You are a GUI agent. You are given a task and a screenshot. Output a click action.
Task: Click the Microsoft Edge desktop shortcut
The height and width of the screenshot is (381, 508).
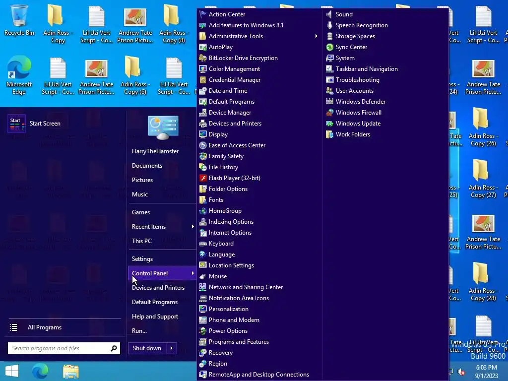tap(19, 75)
